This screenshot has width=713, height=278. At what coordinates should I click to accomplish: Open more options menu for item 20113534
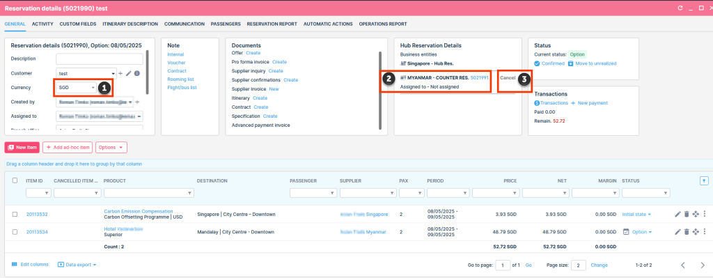point(704,232)
